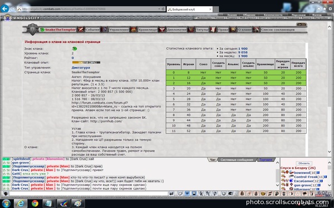The image size is (334, 208).
Task: Open the Управление clan section
Action: [x=119, y=30]
